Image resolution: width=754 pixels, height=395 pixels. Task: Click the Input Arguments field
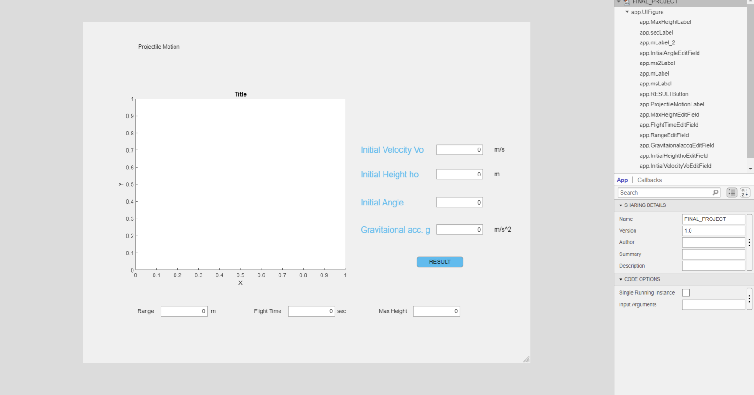pos(713,304)
